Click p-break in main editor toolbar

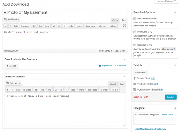pos(102,26)
